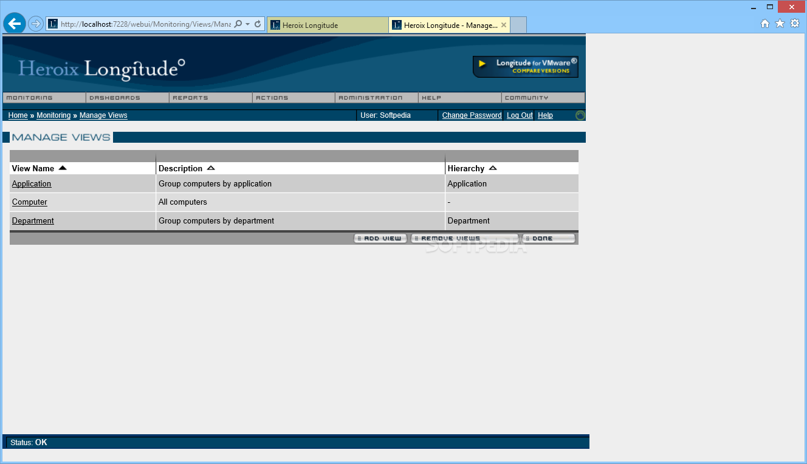
Task: Click the Add View button
Action: click(380, 239)
